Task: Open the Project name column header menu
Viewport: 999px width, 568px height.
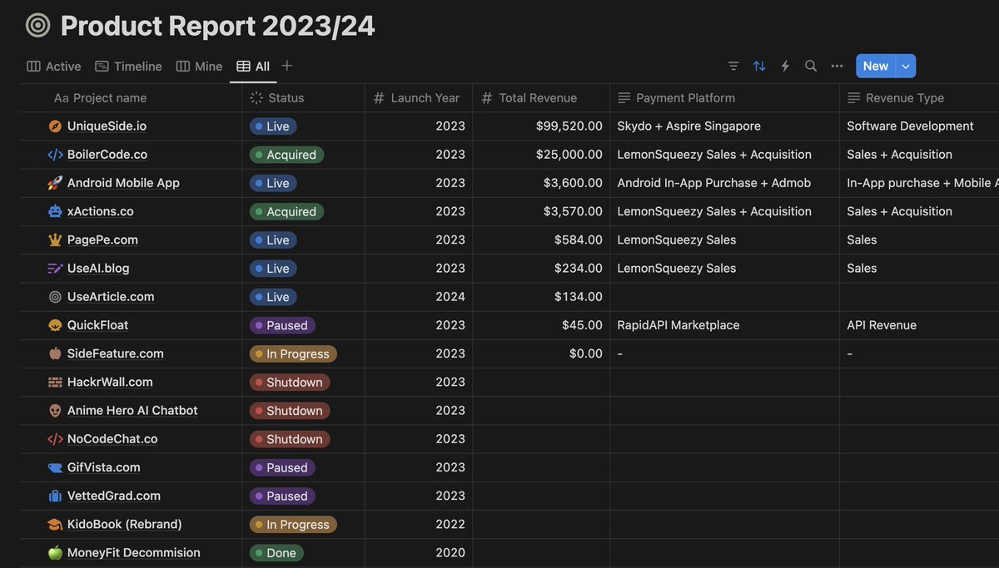Action: 131,98
